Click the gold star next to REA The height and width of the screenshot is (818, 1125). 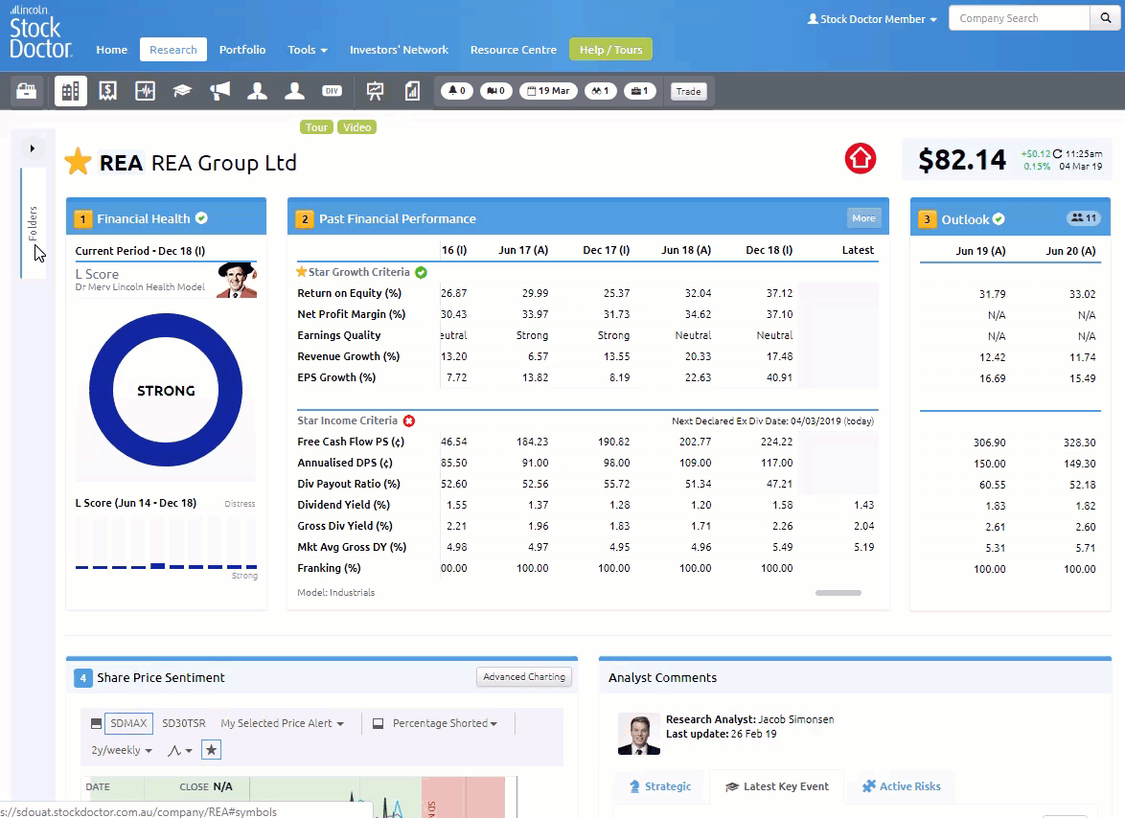point(78,162)
